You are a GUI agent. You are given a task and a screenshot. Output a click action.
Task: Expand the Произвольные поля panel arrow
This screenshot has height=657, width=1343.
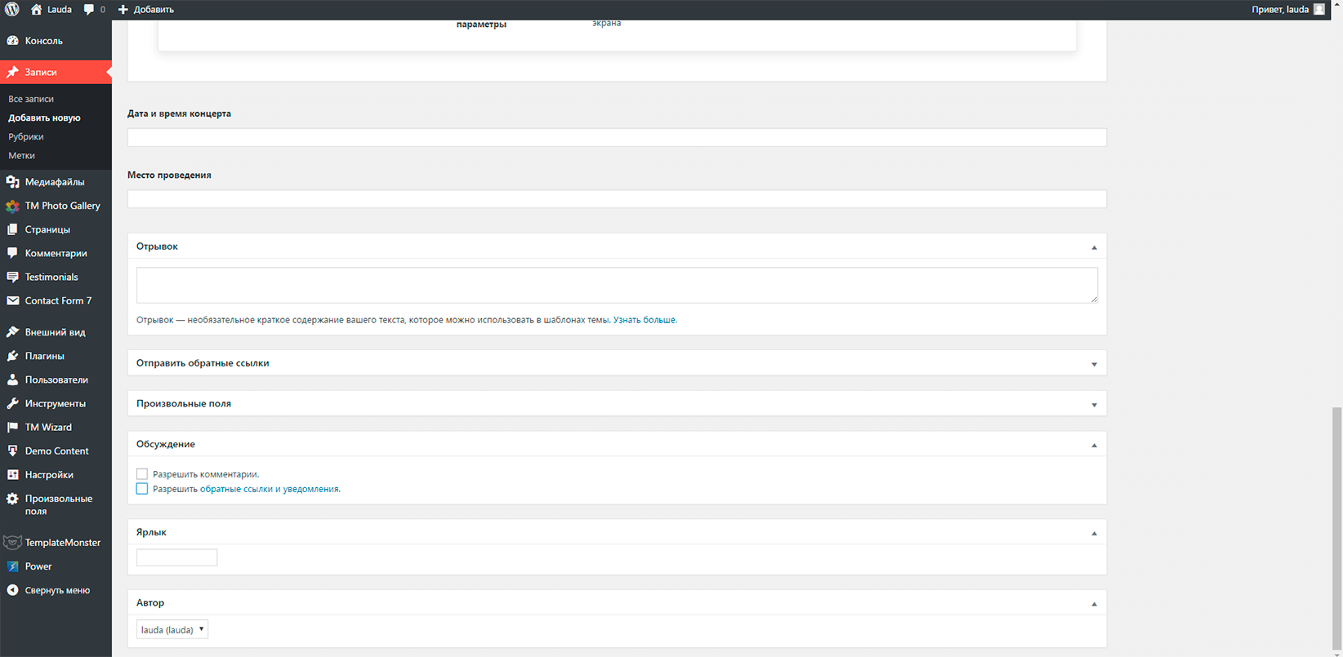coord(1094,405)
